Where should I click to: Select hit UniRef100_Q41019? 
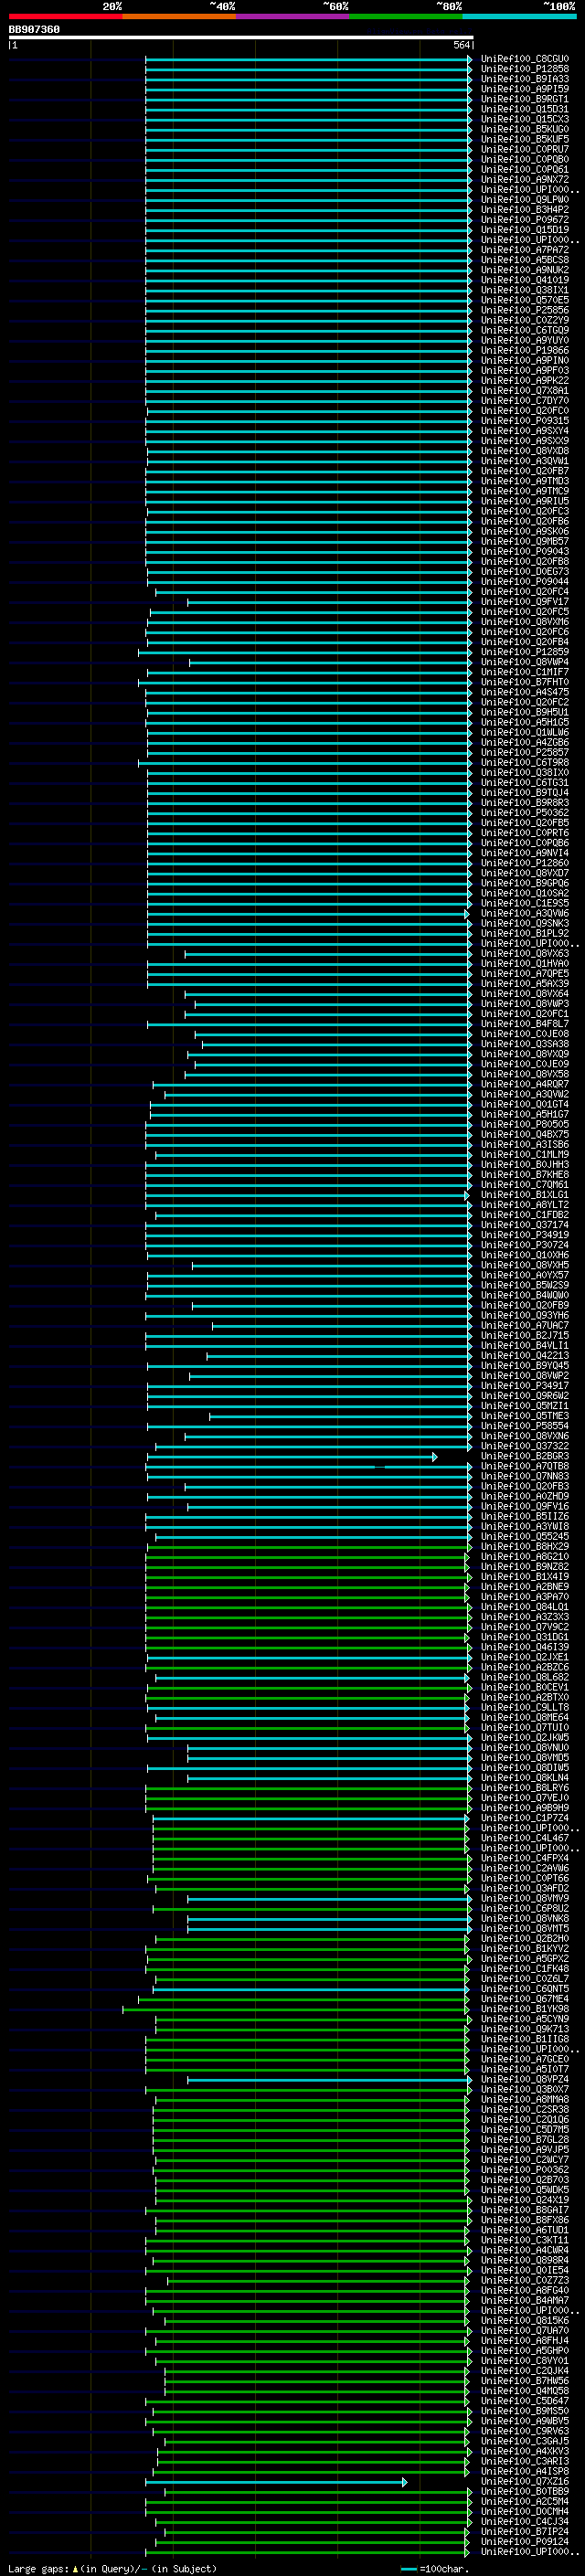(524, 280)
